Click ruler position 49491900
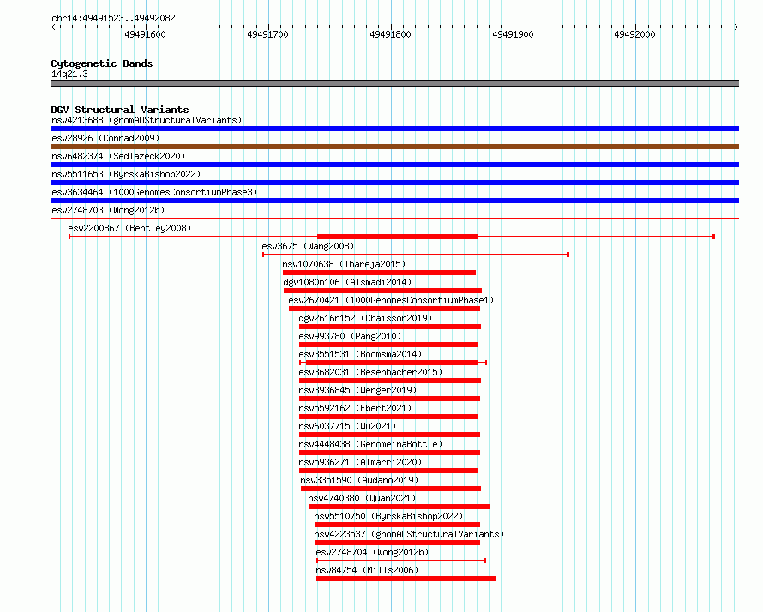763x612 pixels. click(x=513, y=34)
